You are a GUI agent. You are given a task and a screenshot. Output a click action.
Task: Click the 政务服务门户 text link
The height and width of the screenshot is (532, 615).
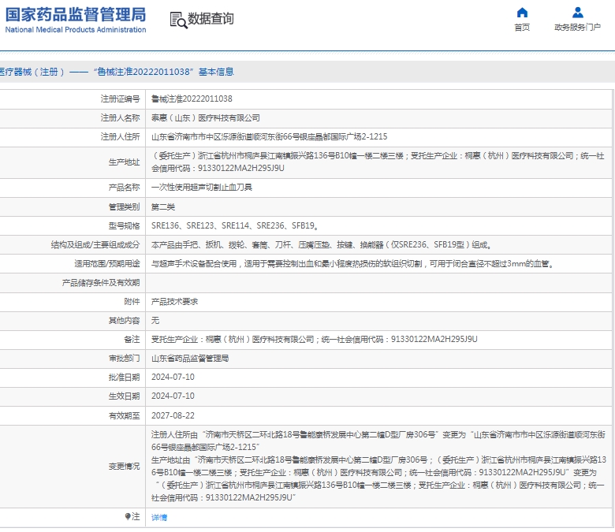tap(577, 27)
